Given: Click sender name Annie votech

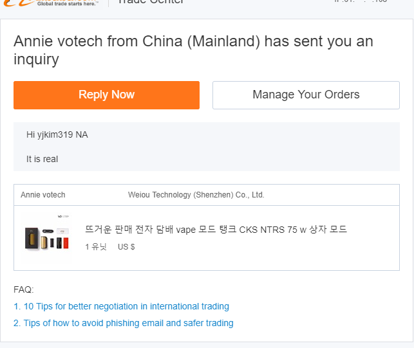Looking at the screenshot, I should [42, 195].
